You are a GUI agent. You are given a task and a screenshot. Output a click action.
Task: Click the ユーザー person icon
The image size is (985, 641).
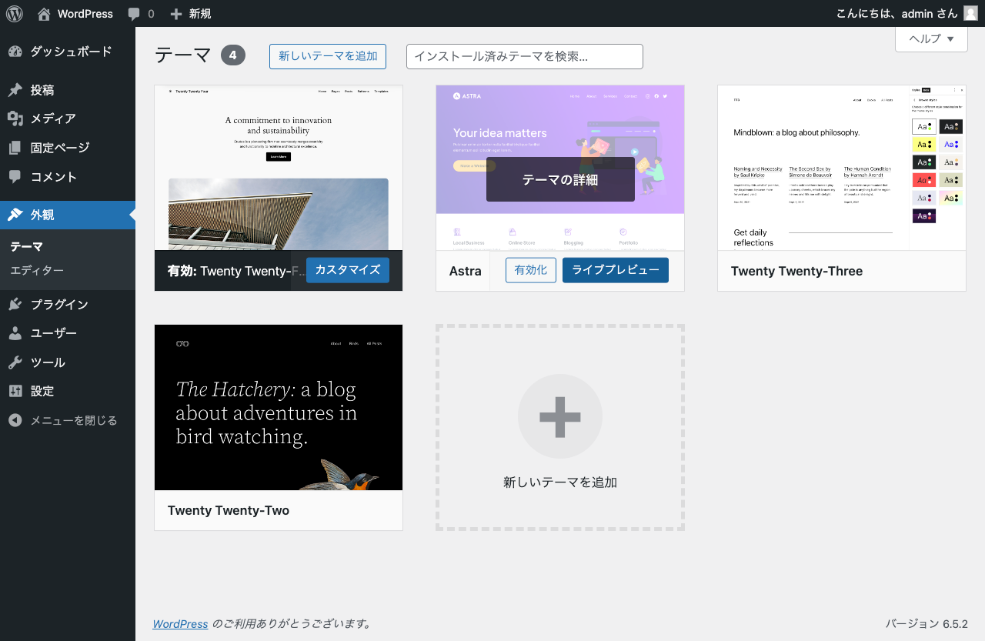pos(15,333)
